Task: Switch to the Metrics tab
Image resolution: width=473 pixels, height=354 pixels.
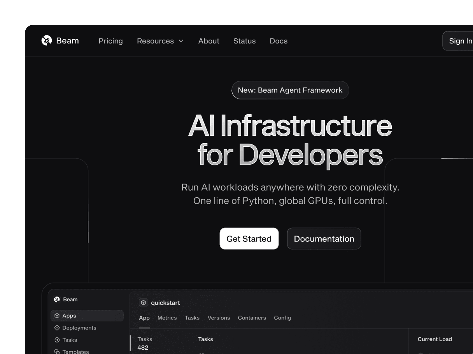Action: pyautogui.click(x=167, y=318)
